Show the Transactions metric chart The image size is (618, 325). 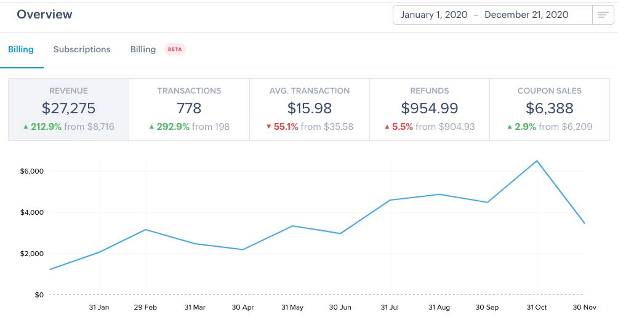coord(189,109)
